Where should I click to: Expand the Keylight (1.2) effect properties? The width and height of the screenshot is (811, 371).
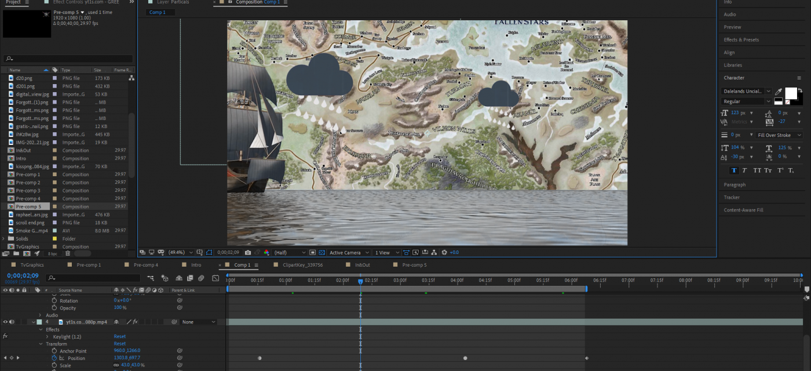(x=48, y=336)
